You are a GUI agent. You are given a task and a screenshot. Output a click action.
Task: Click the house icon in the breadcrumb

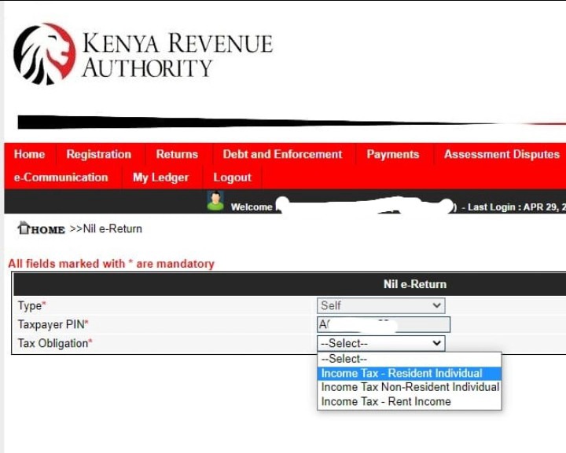click(24, 228)
